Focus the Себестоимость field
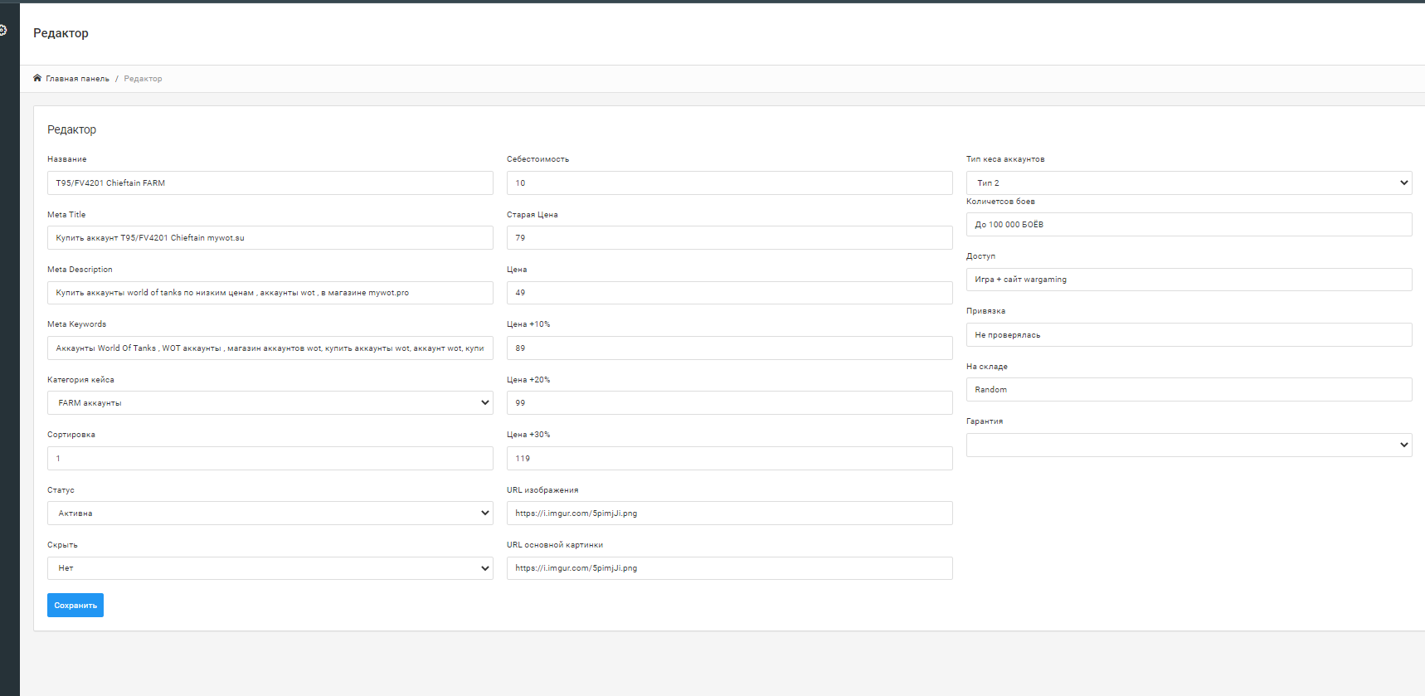1425x696 pixels. pos(729,183)
